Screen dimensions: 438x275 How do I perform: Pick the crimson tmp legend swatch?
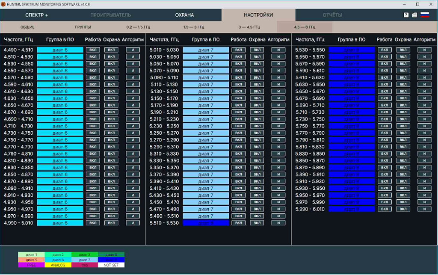(x=84, y=265)
